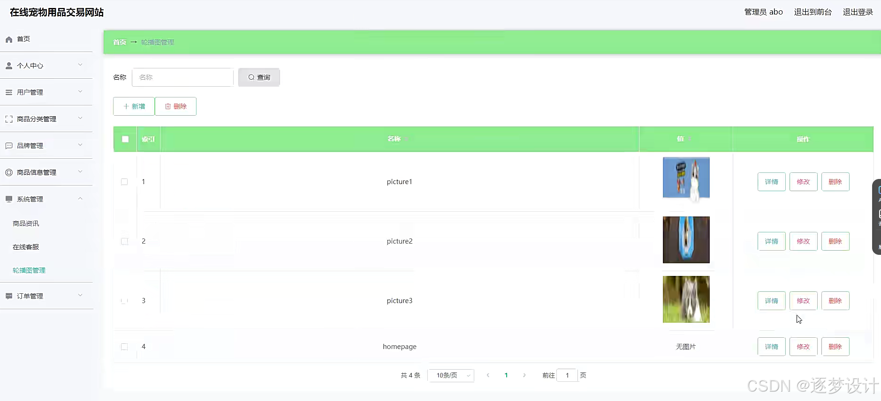
Task: Click 删除 for picture2 row
Action: (x=835, y=241)
